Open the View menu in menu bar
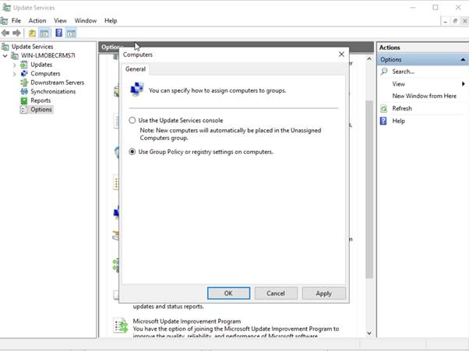Image resolution: width=469 pixels, height=351 pixels. coord(60,20)
